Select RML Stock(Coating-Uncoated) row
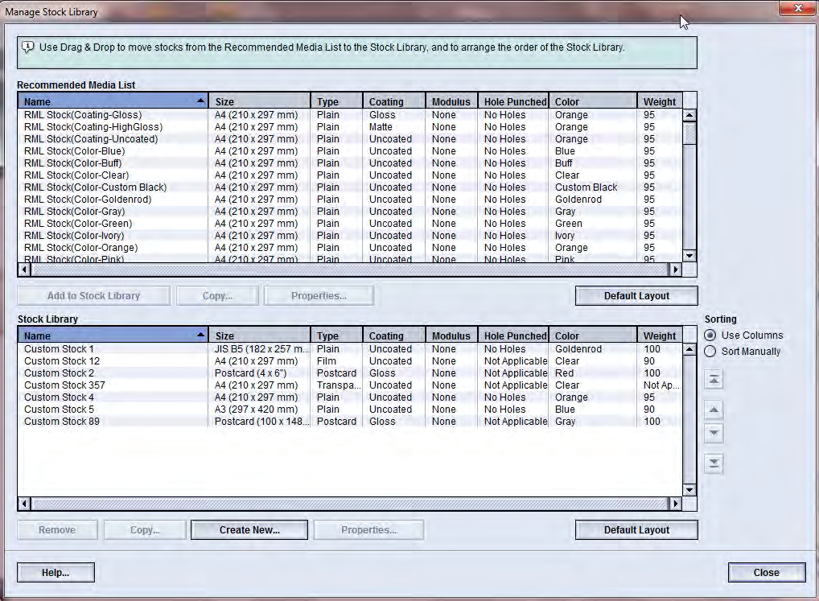Viewport: 819px width, 601px height. [350, 139]
